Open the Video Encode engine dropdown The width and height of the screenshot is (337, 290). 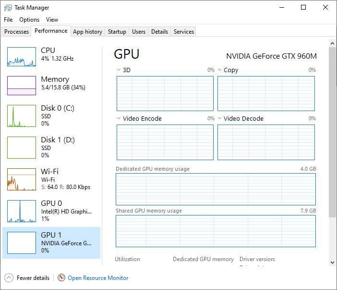[x=119, y=119]
